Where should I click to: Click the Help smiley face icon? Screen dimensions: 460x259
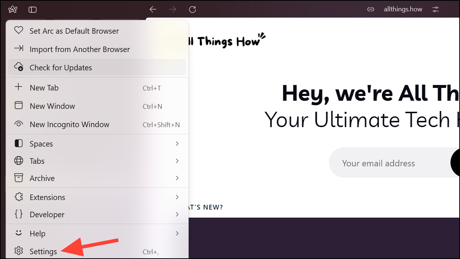(x=18, y=233)
